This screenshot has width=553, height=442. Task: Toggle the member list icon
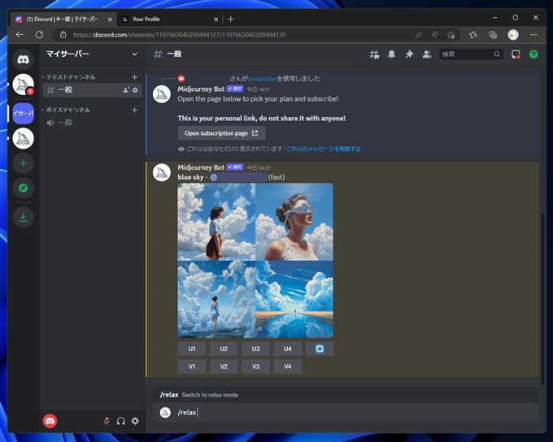427,54
